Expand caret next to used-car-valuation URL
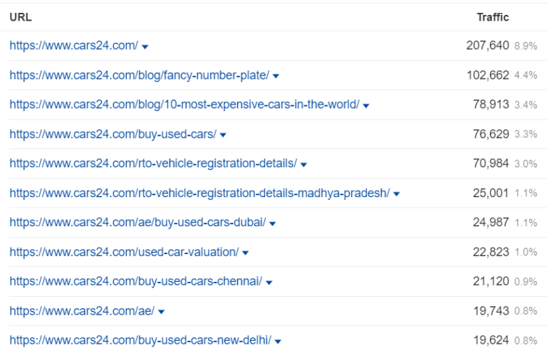 [x=246, y=253]
